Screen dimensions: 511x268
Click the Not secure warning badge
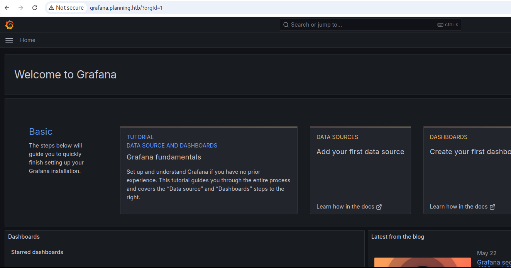(x=66, y=8)
